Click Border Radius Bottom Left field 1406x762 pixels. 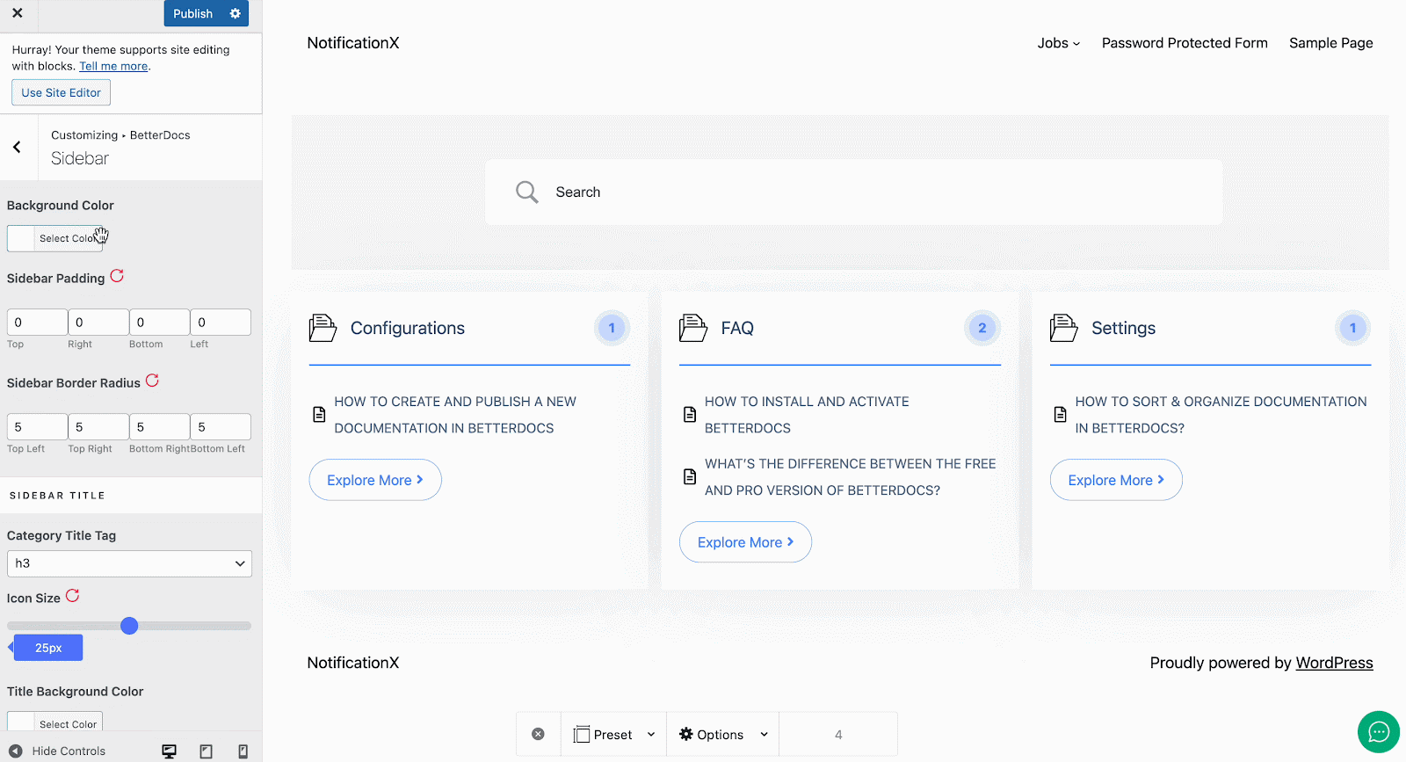click(221, 427)
